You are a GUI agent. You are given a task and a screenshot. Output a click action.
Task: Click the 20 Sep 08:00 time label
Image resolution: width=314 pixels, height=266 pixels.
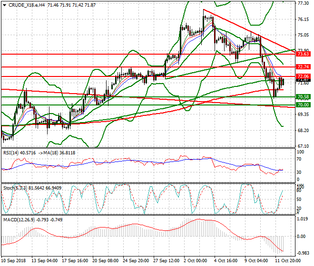[105, 261]
